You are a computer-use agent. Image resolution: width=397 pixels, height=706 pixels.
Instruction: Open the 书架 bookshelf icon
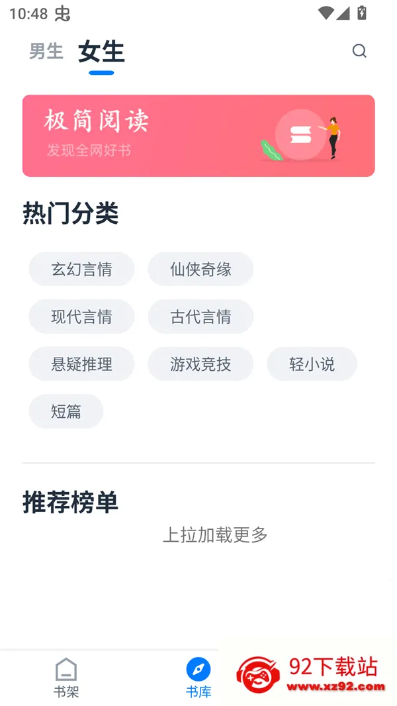[x=66, y=670]
